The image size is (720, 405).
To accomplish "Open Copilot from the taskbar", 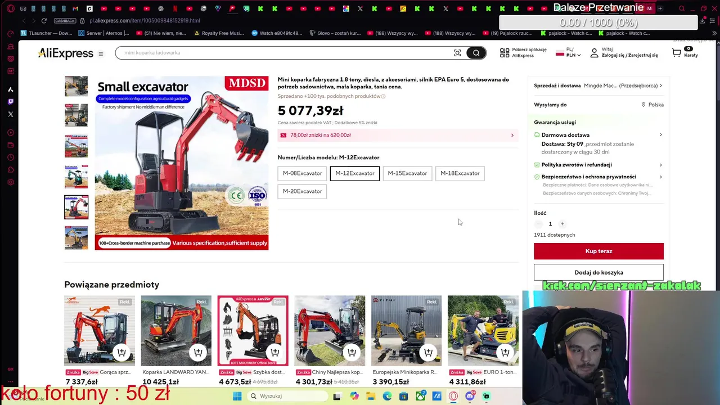I will coord(354,397).
